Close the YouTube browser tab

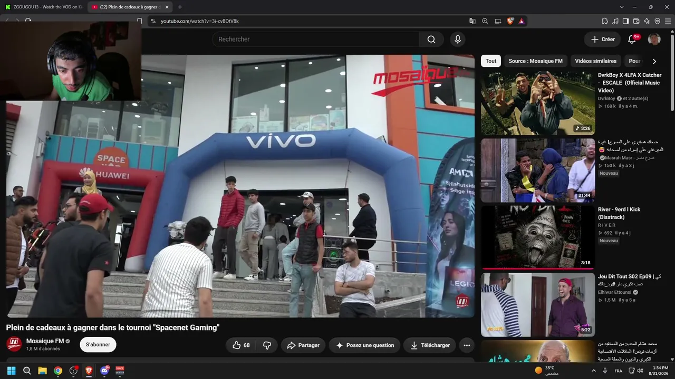(167, 7)
